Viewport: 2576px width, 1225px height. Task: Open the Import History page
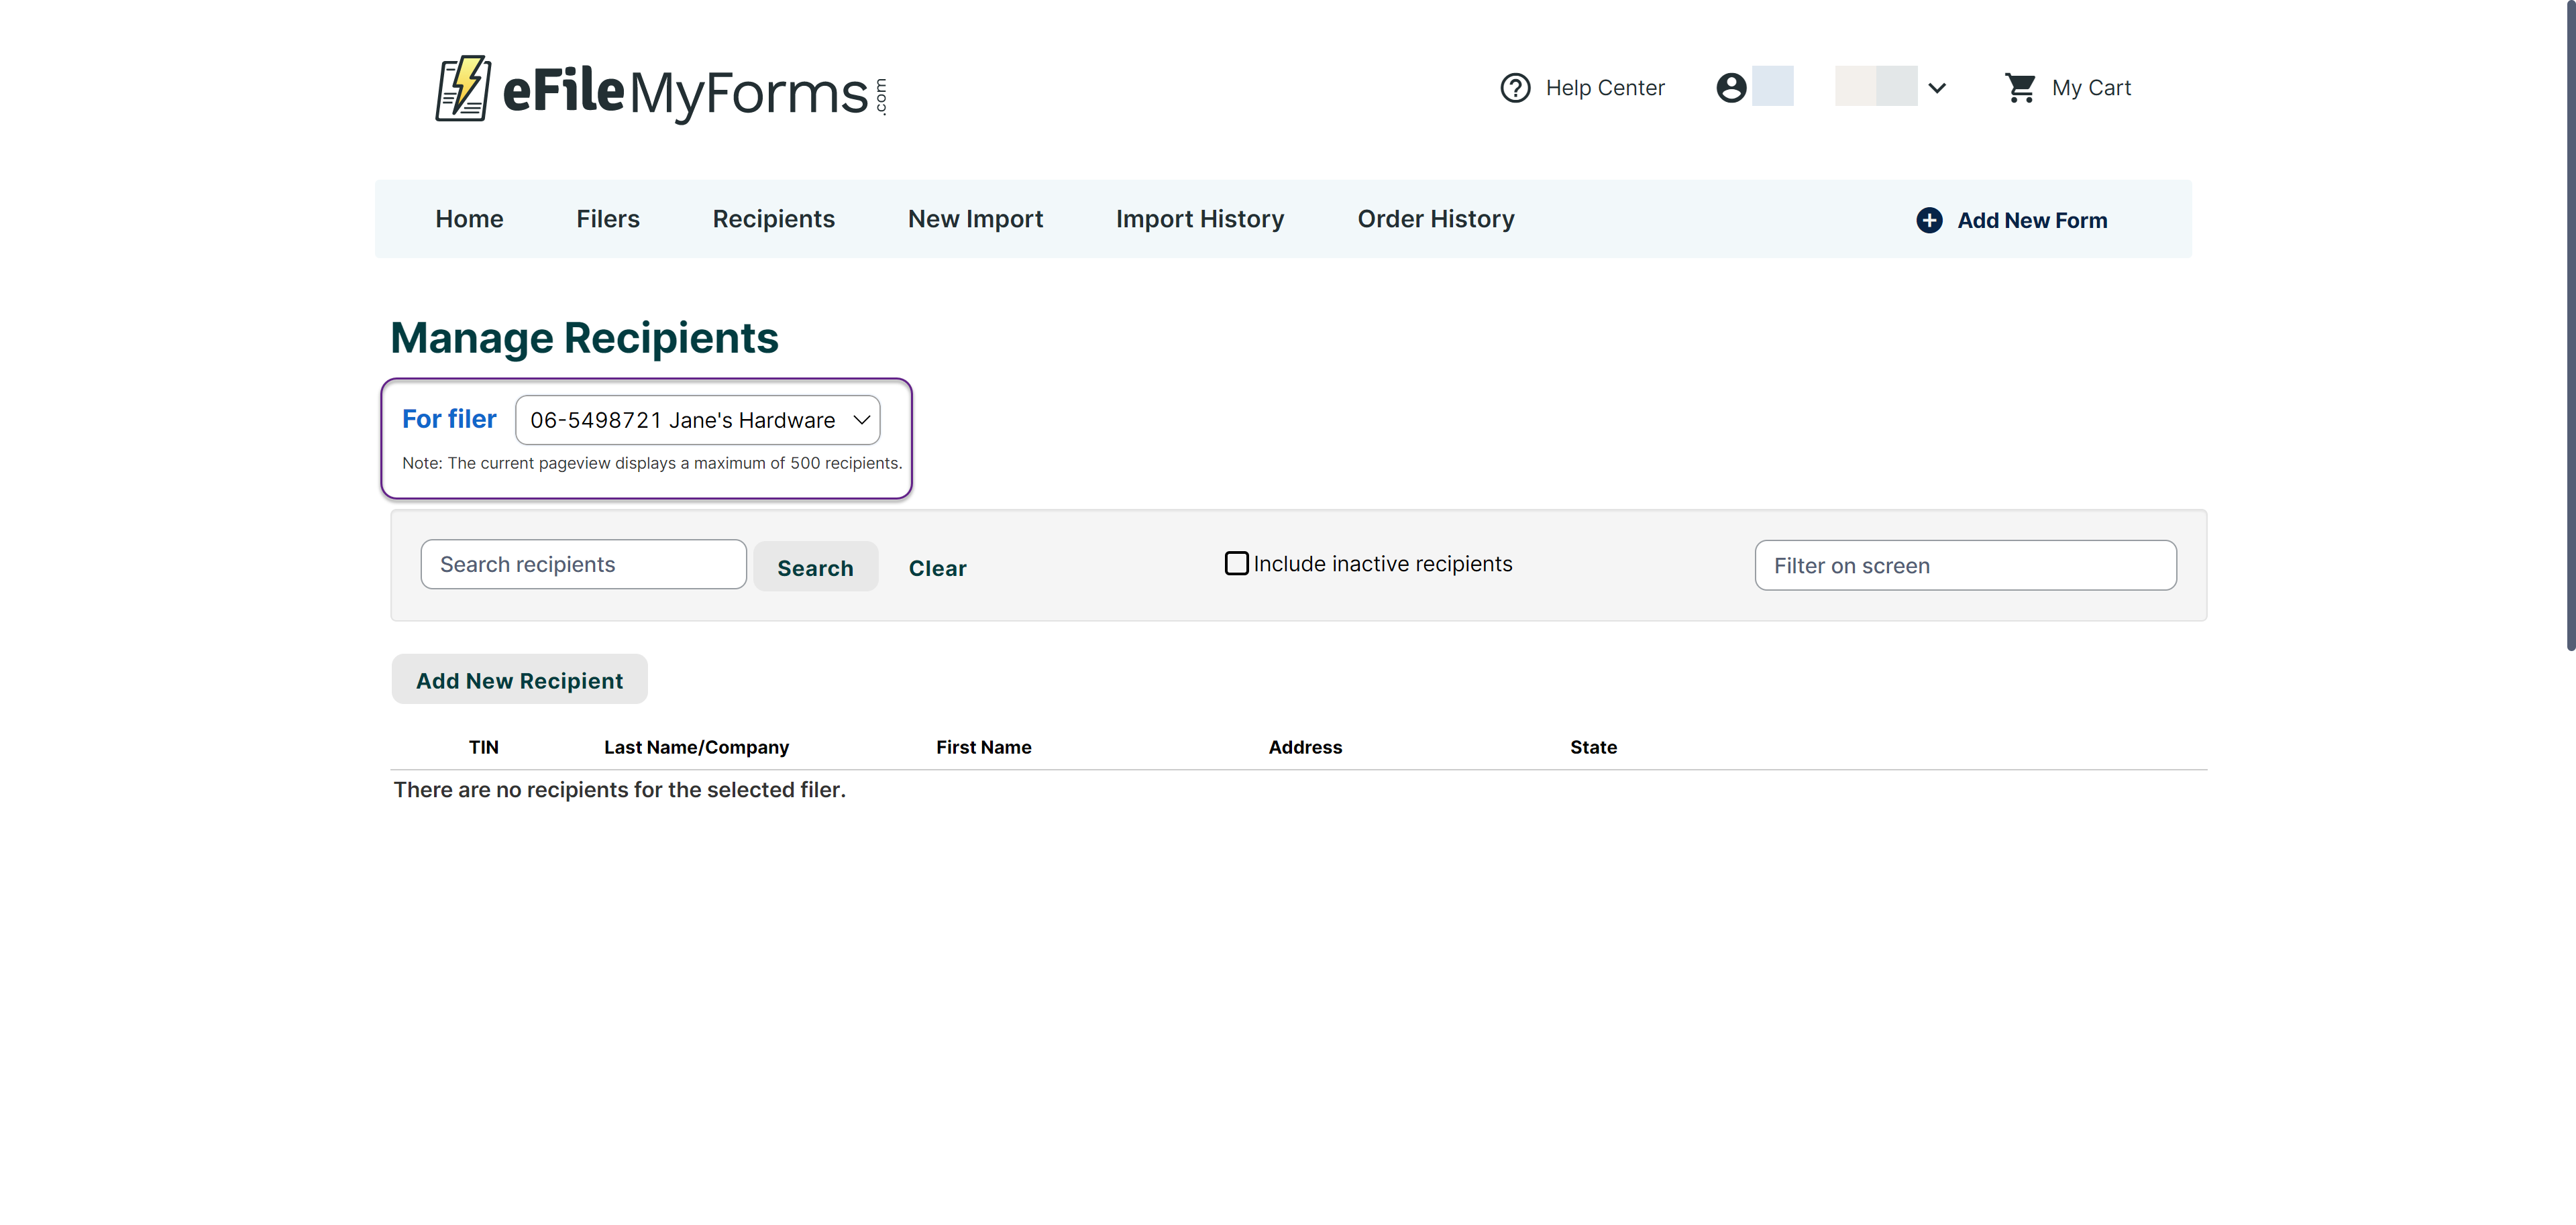point(1199,219)
